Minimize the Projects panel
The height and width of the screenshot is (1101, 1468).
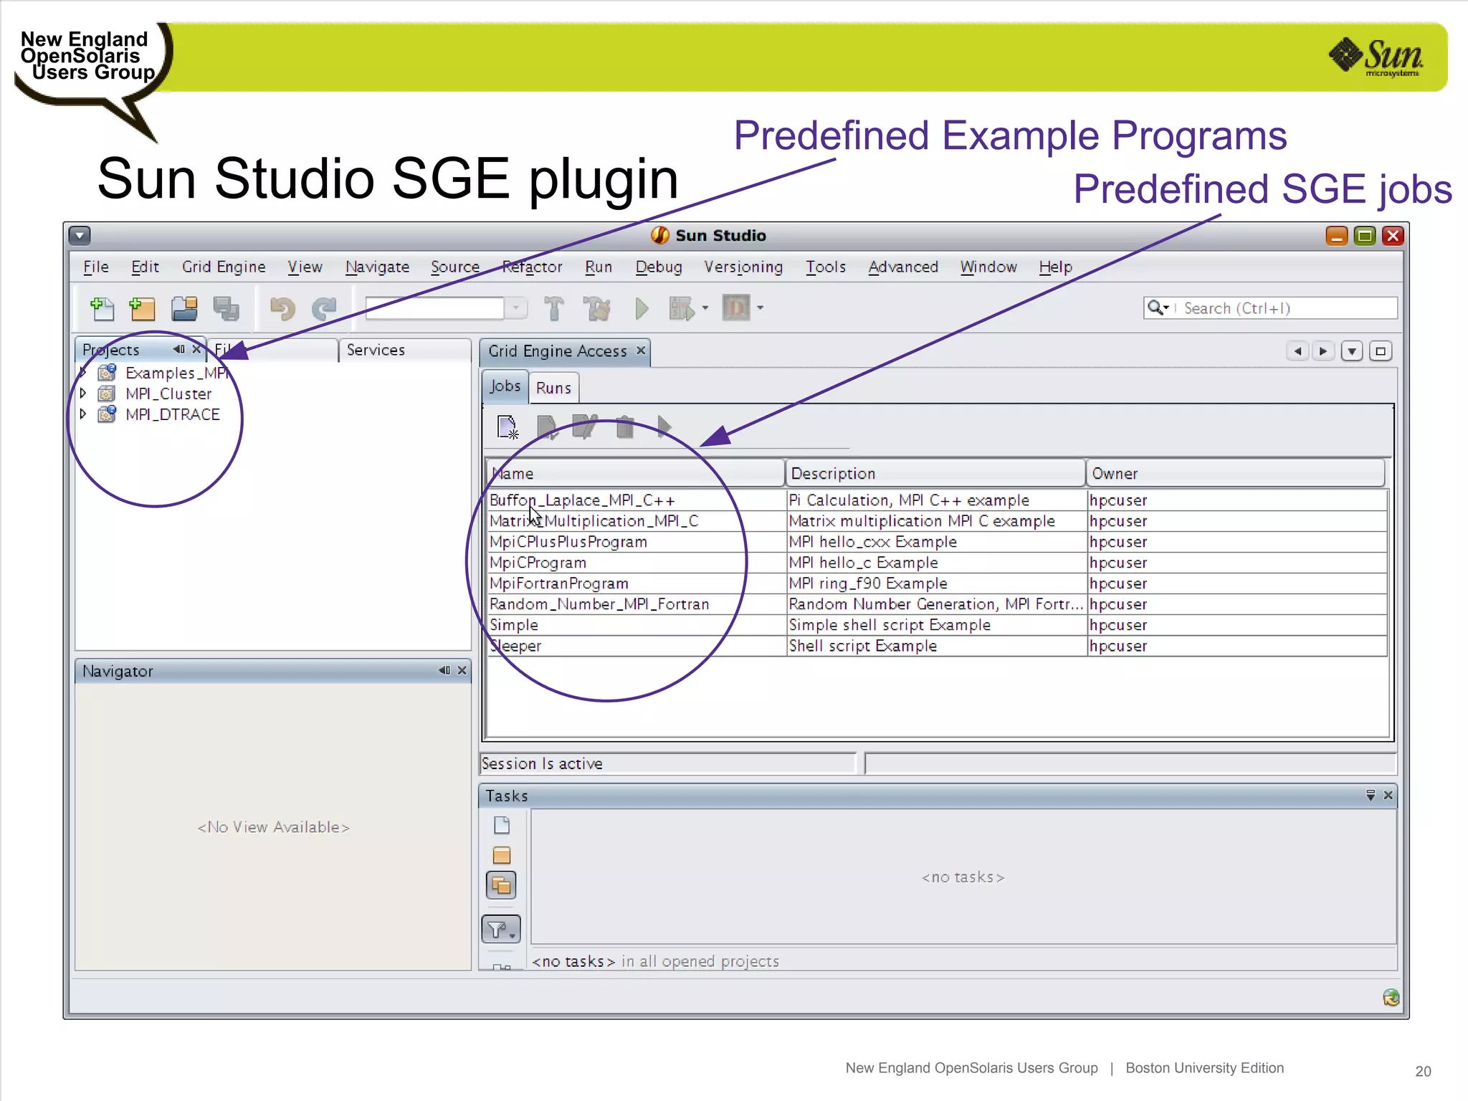178,349
